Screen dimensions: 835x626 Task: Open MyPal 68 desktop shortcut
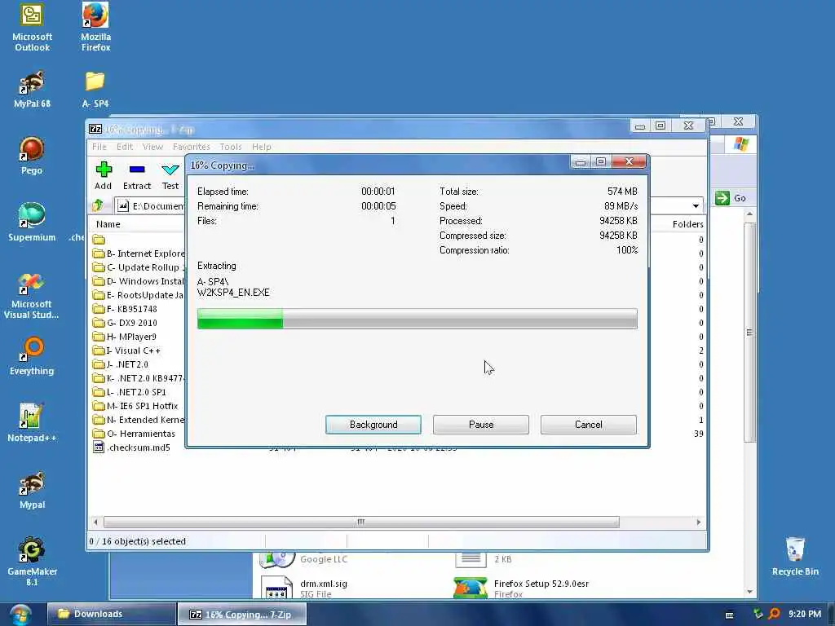tap(32, 90)
